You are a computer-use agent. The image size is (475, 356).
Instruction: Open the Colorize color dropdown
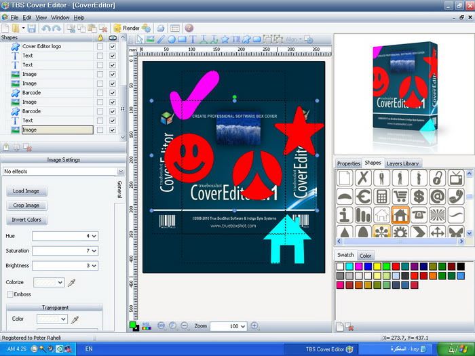point(60,283)
